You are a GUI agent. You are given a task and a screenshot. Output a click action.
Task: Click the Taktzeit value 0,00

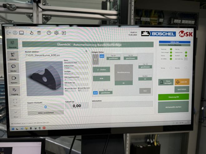tap(77, 106)
